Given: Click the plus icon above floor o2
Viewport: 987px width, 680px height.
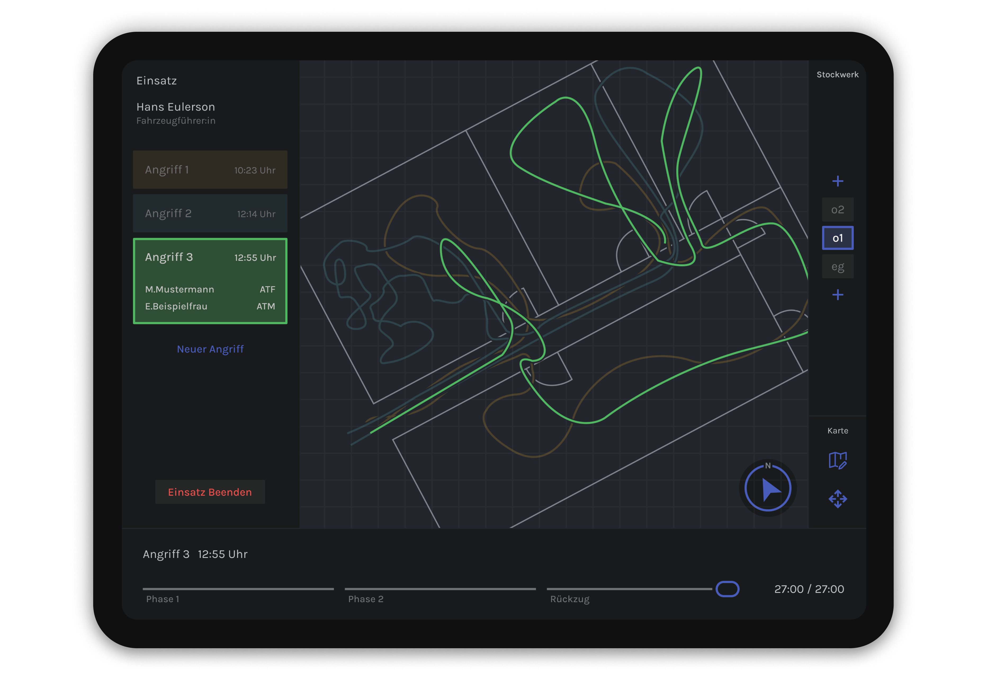Looking at the screenshot, I should (837, 181).
